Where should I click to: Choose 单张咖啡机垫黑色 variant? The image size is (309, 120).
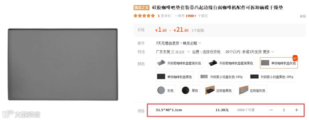(x=175, y=77)
